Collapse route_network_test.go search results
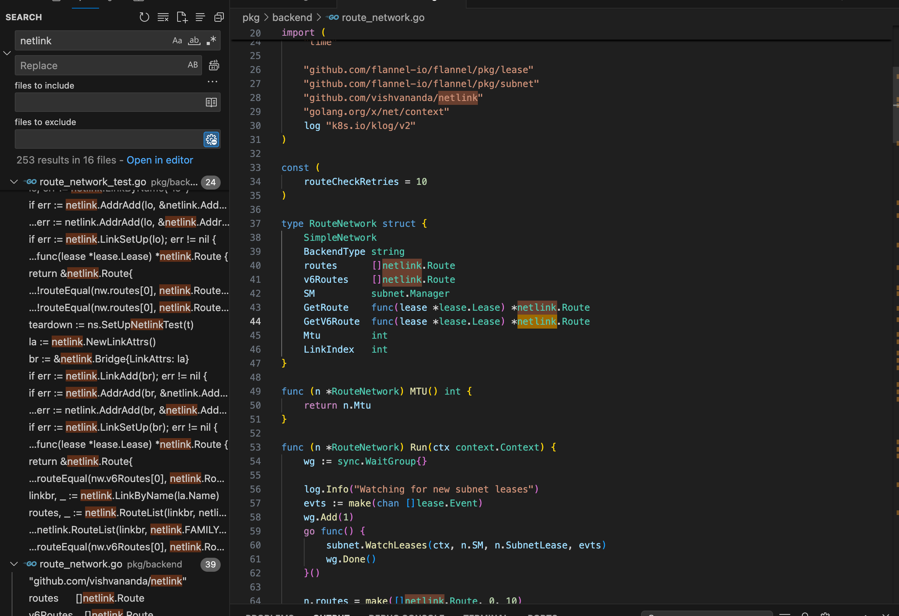This screenshot has height=616, width=899. 14,182
